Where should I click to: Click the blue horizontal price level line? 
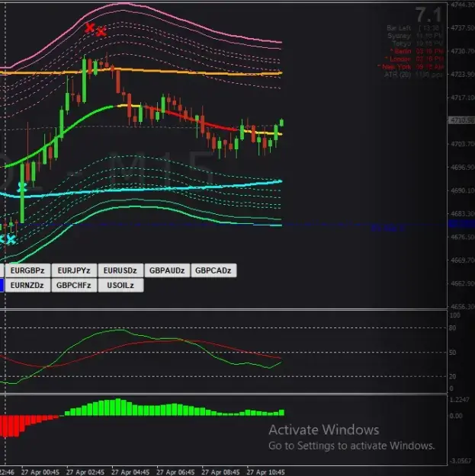point(223,225)
